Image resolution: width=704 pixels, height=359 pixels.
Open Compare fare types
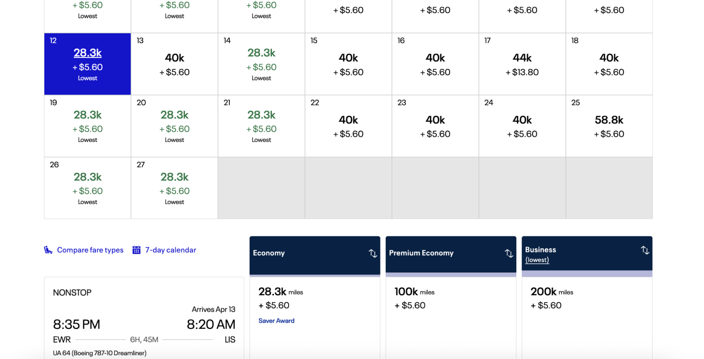[x=90, y=250]
